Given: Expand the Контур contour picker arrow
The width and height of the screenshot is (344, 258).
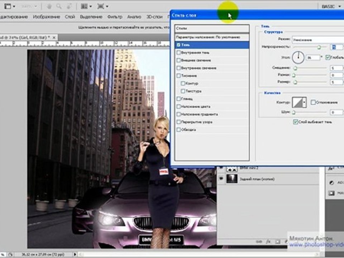Looking at the screenshot, I should 304,102.
